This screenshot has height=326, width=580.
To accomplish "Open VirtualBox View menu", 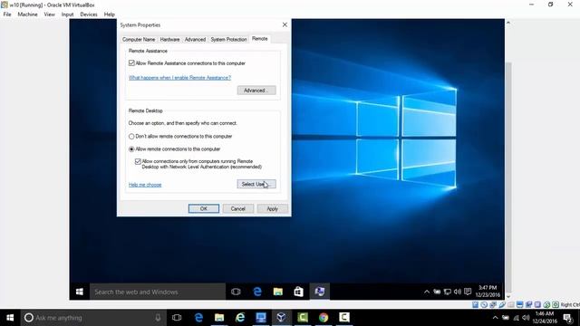I will [x=49, y=14].
